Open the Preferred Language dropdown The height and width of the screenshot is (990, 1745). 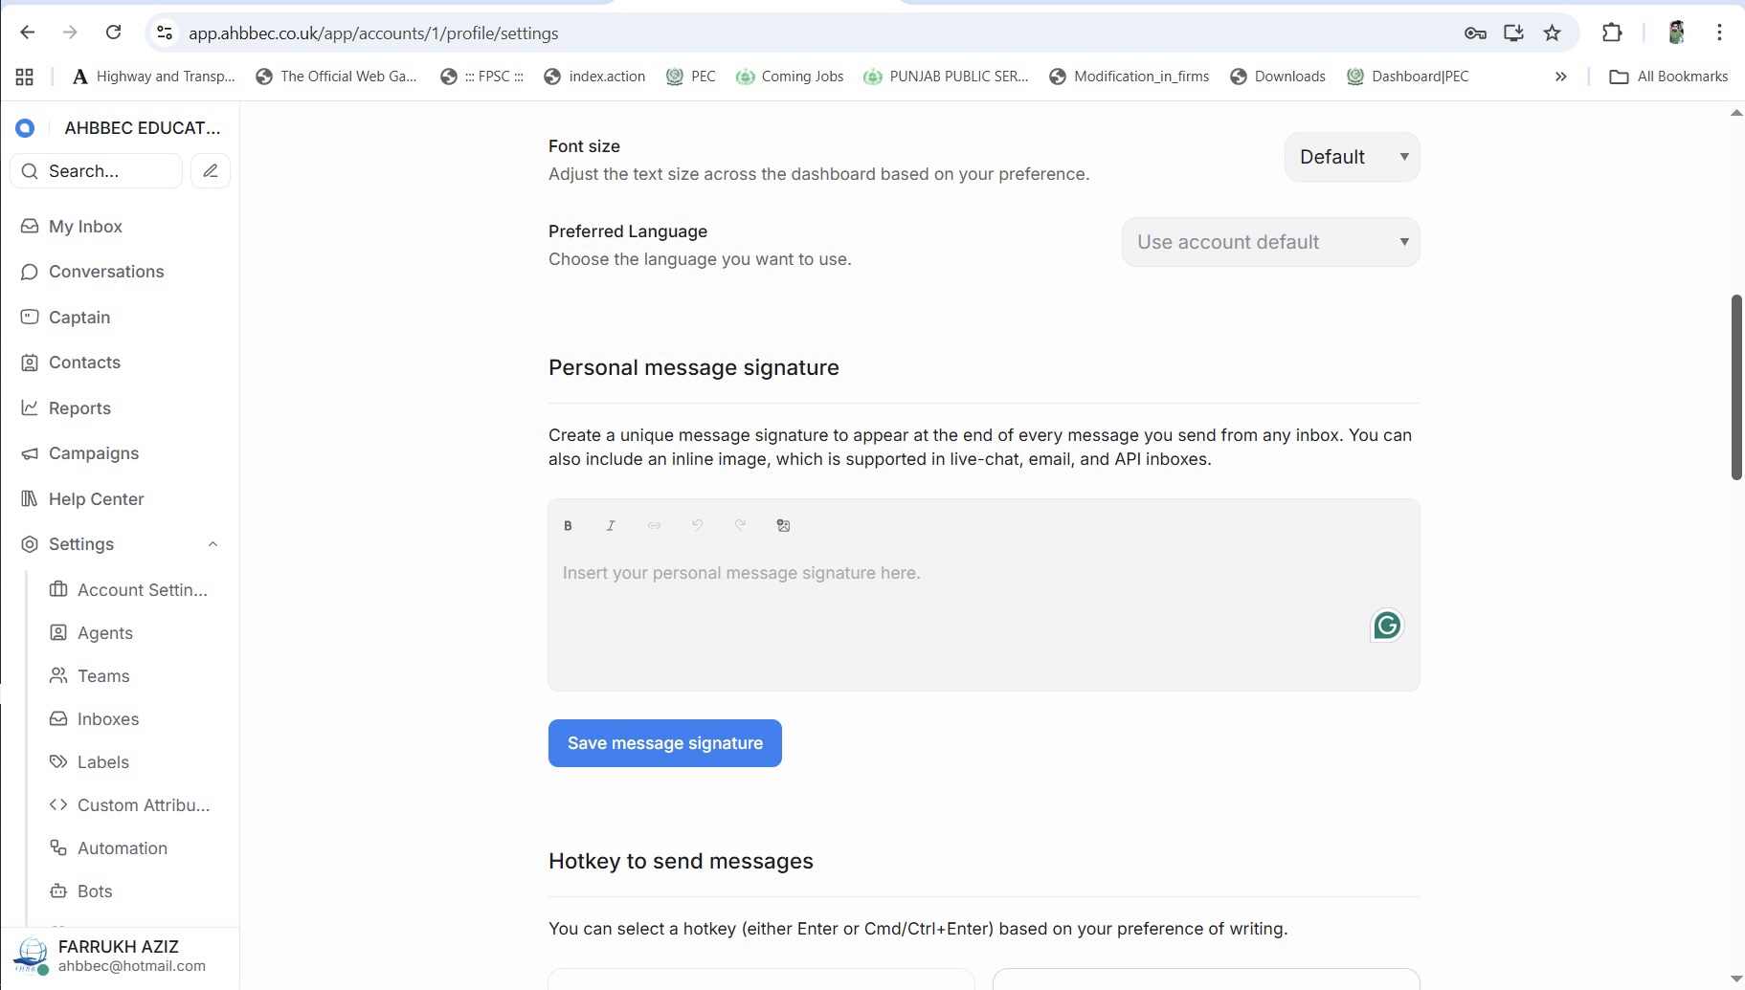[1270, 242]
